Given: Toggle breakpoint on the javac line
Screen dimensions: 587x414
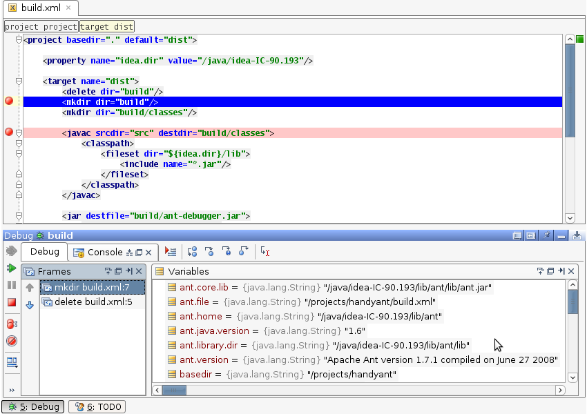Looking at the screenshot, I should coord(9,132).
